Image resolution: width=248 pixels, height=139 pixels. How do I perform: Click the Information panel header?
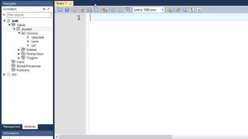(x=27, y=133)
